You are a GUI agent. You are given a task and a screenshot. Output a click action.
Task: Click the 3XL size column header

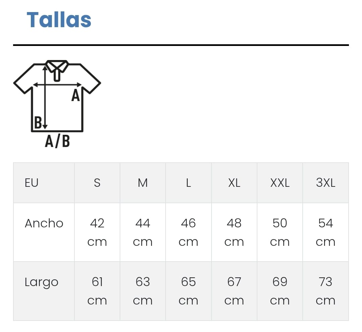click(325, 183)
